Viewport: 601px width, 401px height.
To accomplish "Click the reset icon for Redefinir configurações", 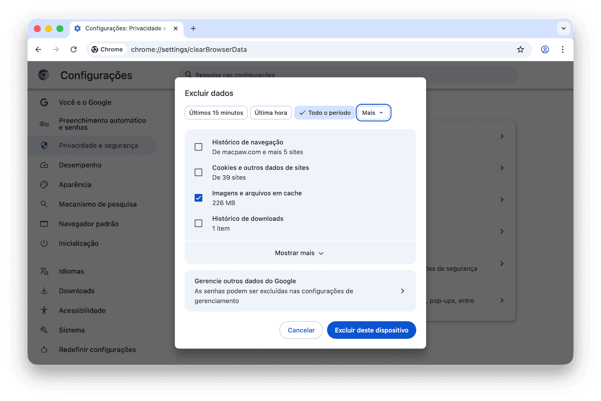I will [x=44, y=350].
